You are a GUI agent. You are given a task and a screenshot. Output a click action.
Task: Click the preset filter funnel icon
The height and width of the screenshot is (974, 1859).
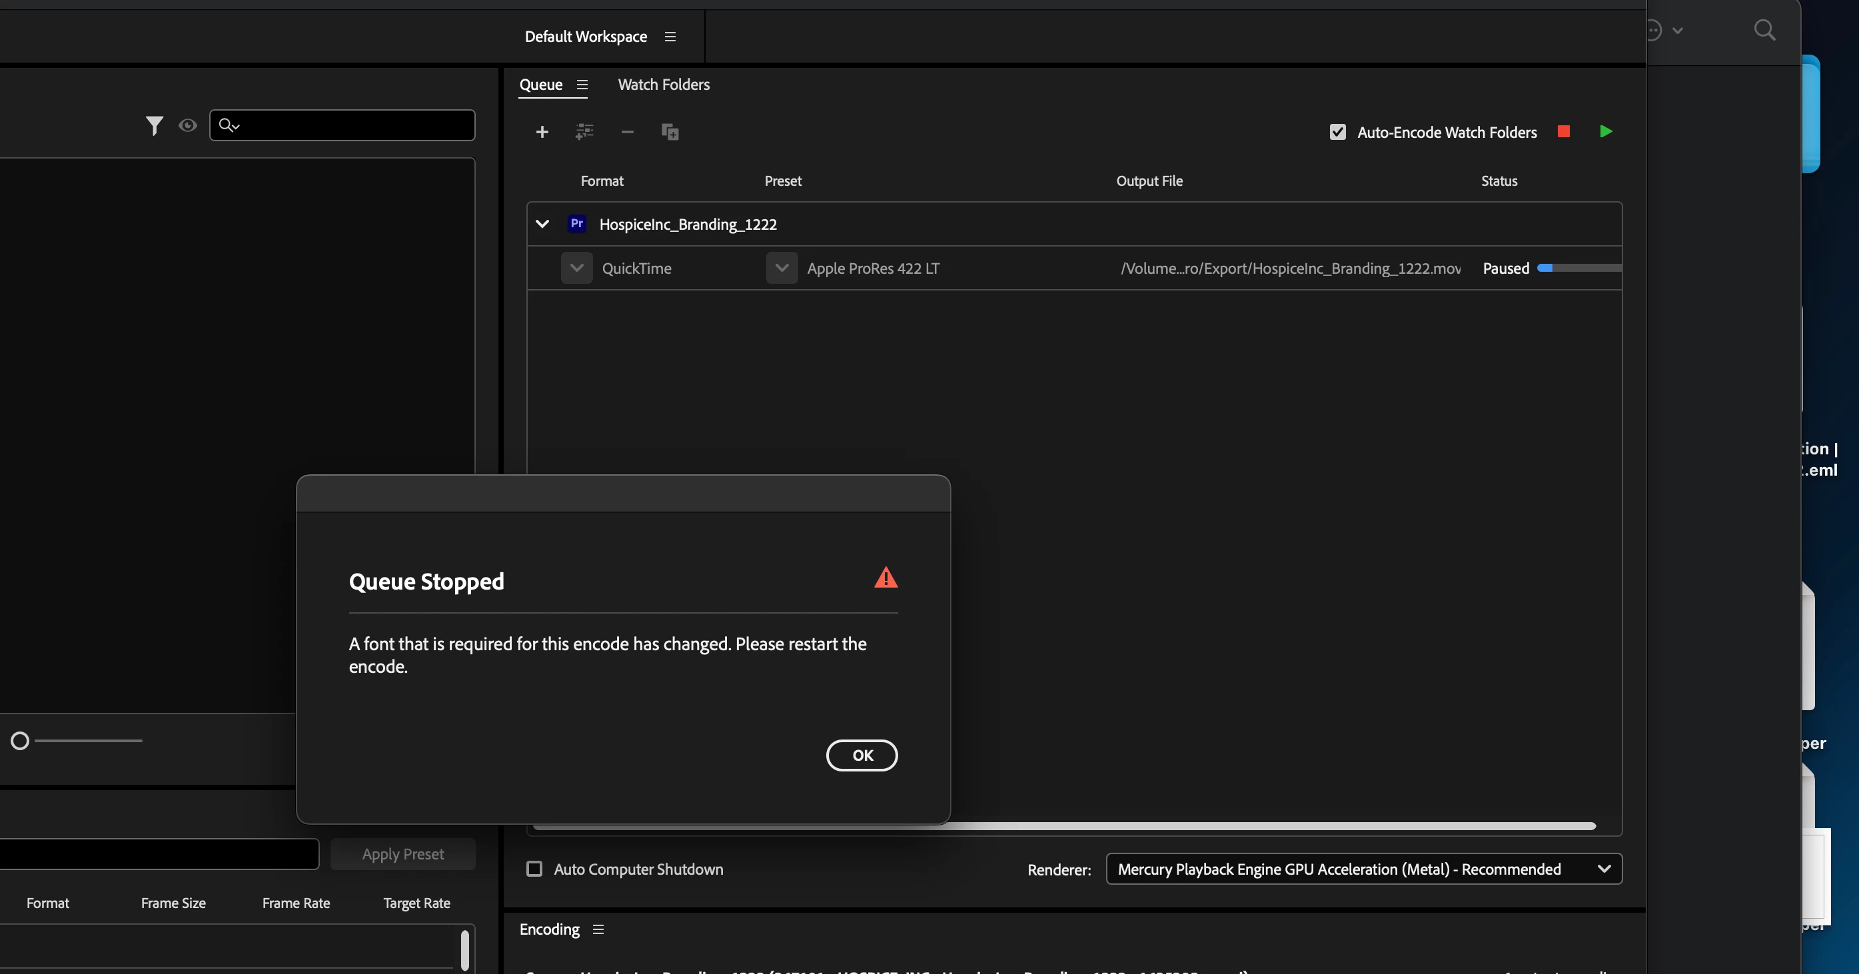(x=154, y=125)
